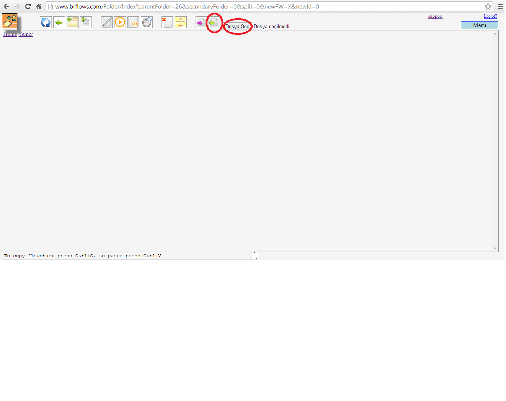Run with the orange play icon
Screen dimensions: 506x401
pyautogui.click(x=120, y=23)
